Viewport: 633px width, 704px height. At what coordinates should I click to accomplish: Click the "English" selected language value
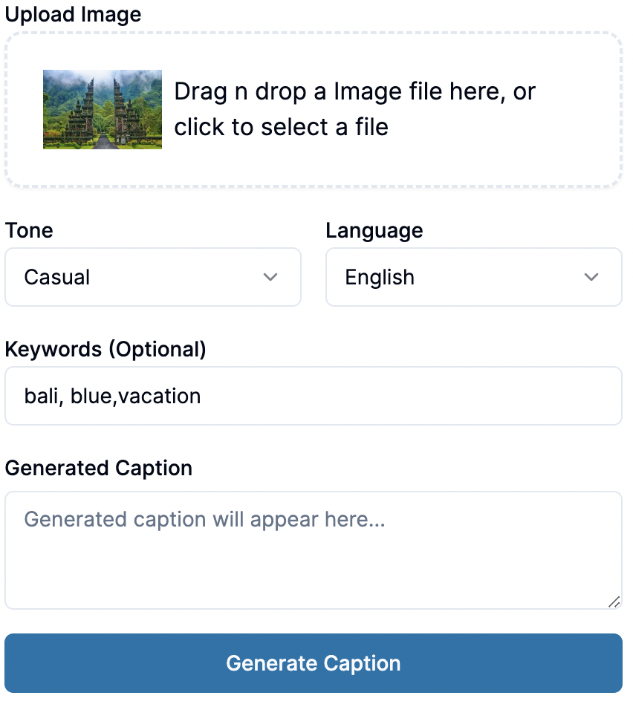380,278
